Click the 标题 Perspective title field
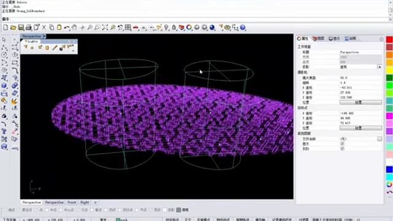Image resolution: width=393 pixels, height=221 pixels. pos(360,52)
